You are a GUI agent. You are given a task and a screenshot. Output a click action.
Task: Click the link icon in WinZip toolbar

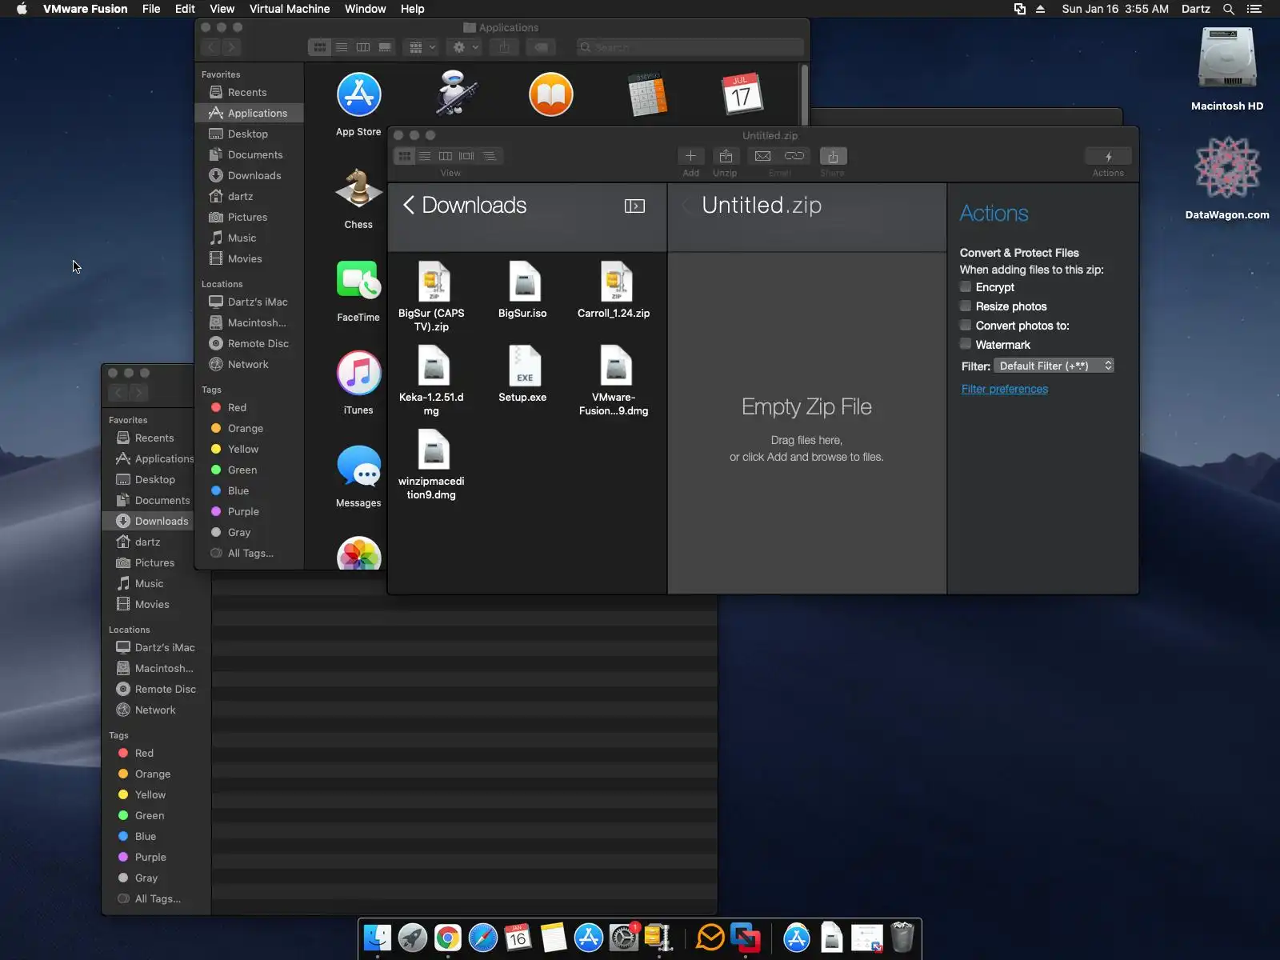pyautogui.click(x=794, y=156)
